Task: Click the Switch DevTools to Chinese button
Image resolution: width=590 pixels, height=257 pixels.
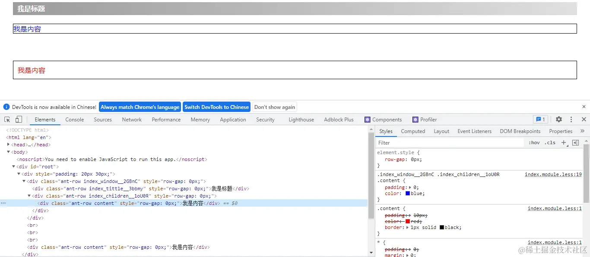Action: coord(216,107)
